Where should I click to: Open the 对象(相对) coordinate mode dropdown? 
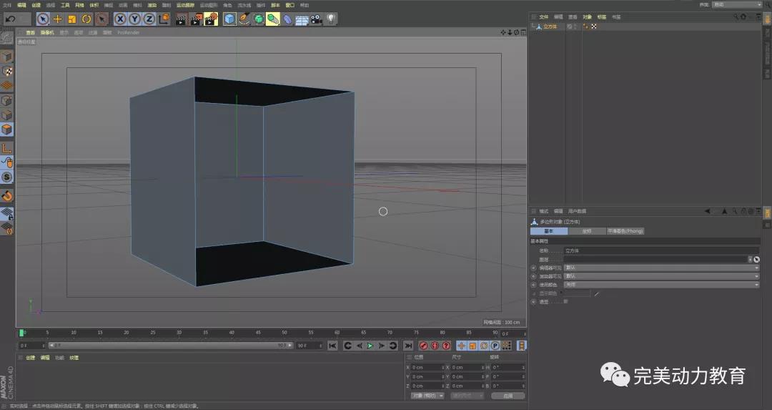427,395
